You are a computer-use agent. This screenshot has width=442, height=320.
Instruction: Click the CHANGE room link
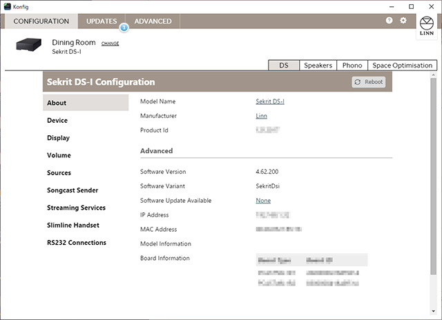pos(110,43)
